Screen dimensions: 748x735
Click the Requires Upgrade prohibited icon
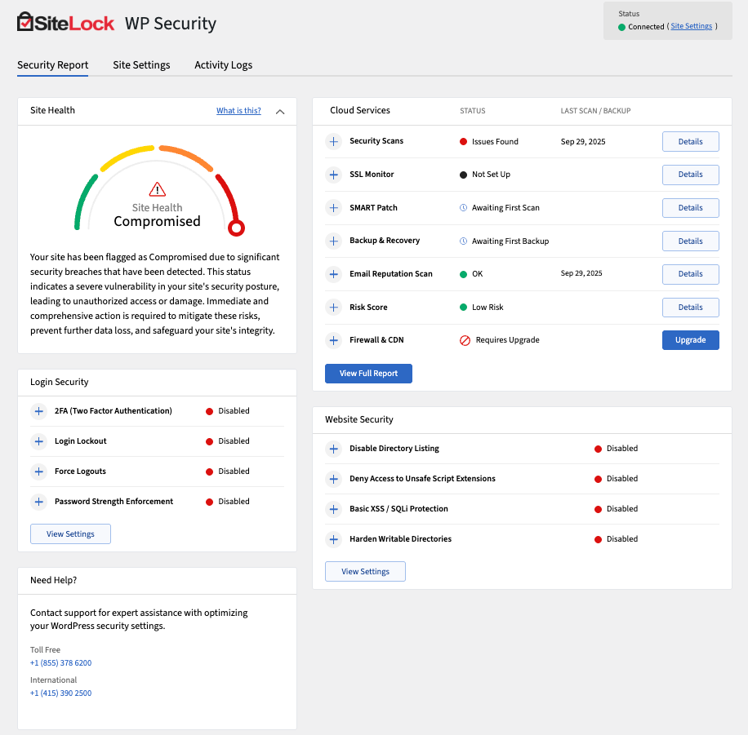(x=465, y=340)
